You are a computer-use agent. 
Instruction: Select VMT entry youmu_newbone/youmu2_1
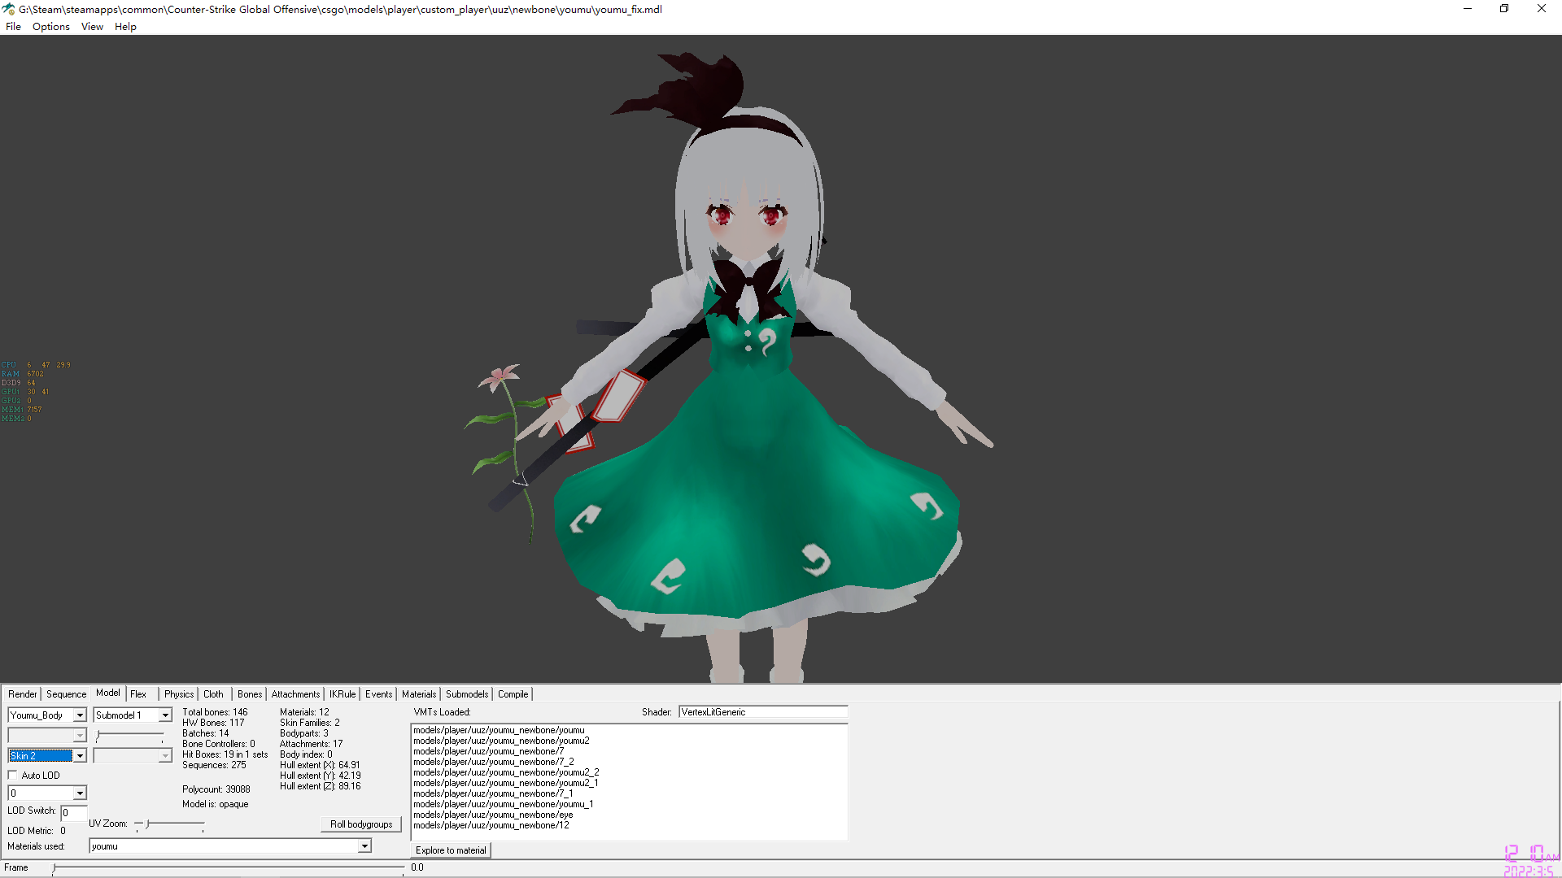point(506,783)
